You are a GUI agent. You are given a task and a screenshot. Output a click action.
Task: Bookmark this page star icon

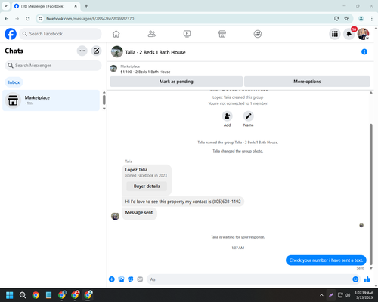tap(346, 19)
